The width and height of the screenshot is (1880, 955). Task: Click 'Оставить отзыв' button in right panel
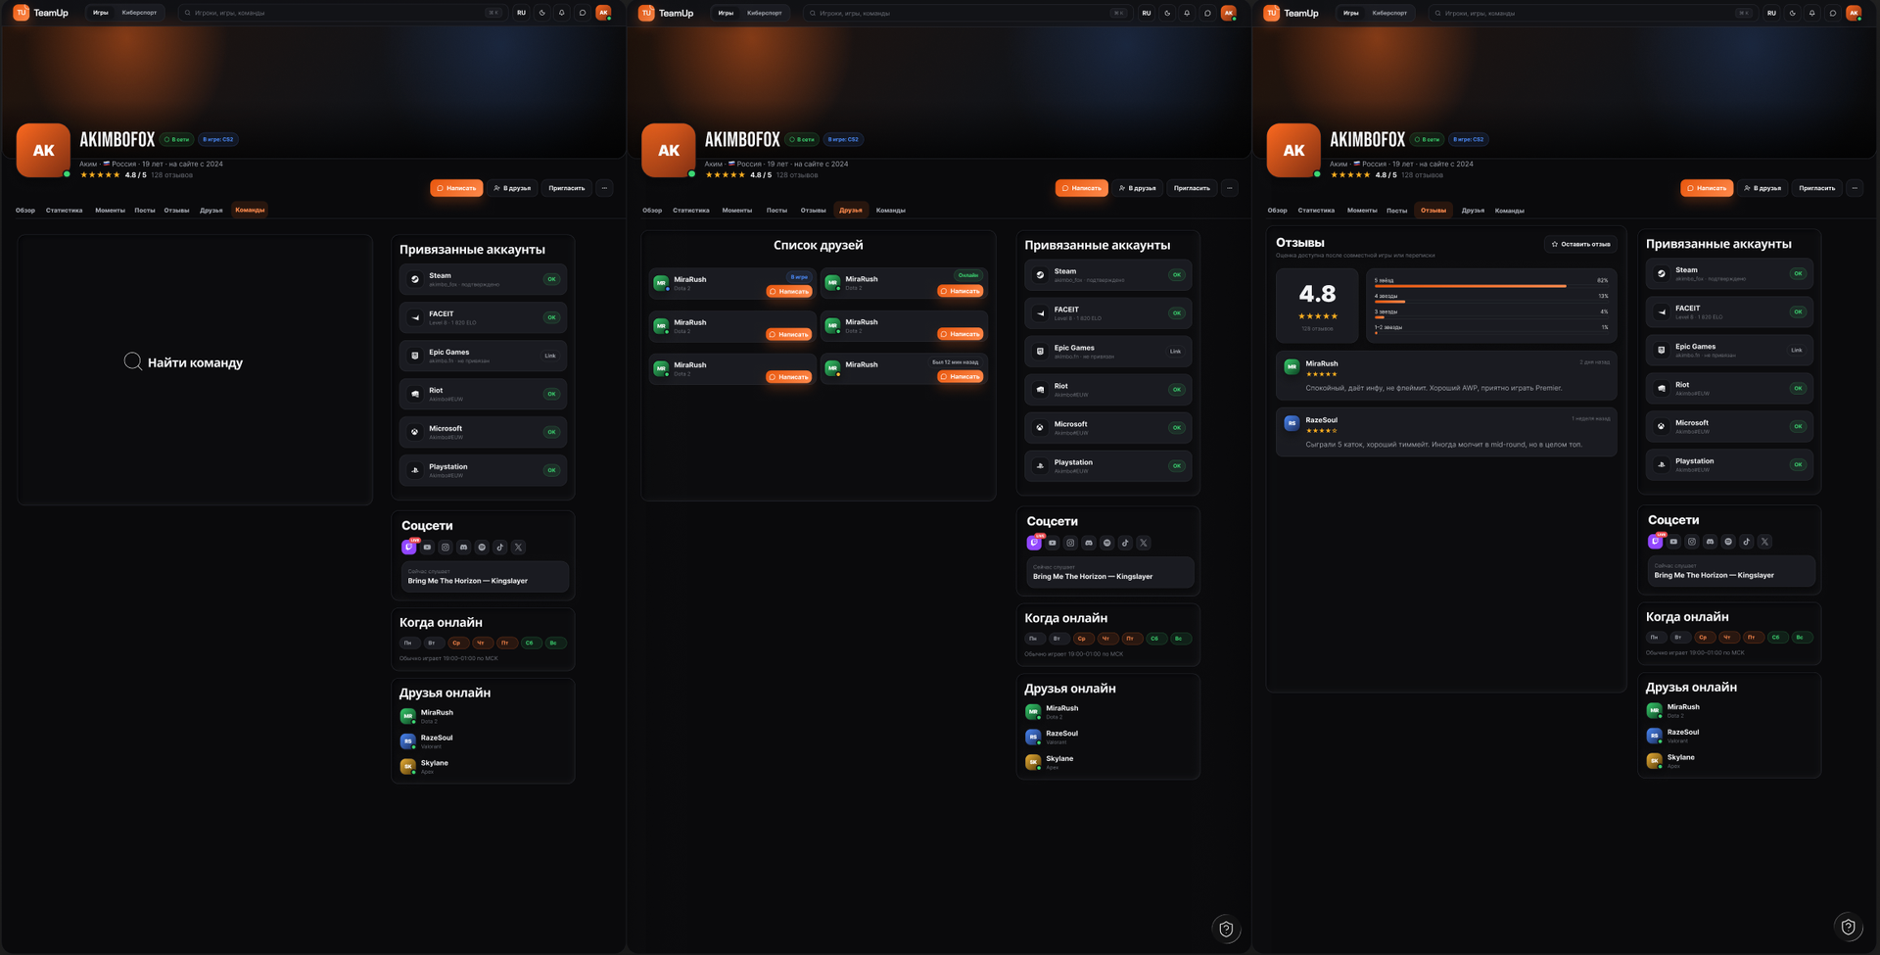pos(1580,244)
